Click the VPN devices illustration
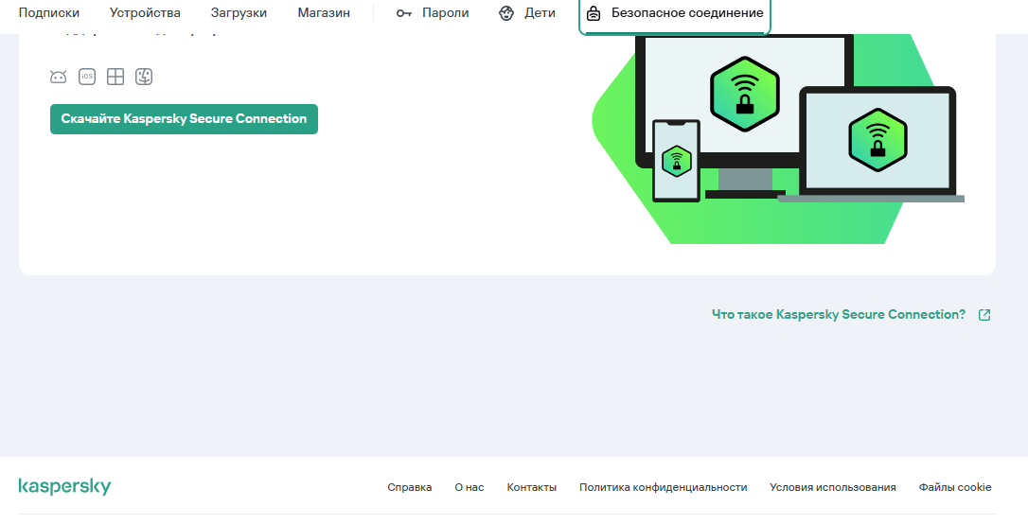Screen dimensions: 1028x524 [778, 139]
